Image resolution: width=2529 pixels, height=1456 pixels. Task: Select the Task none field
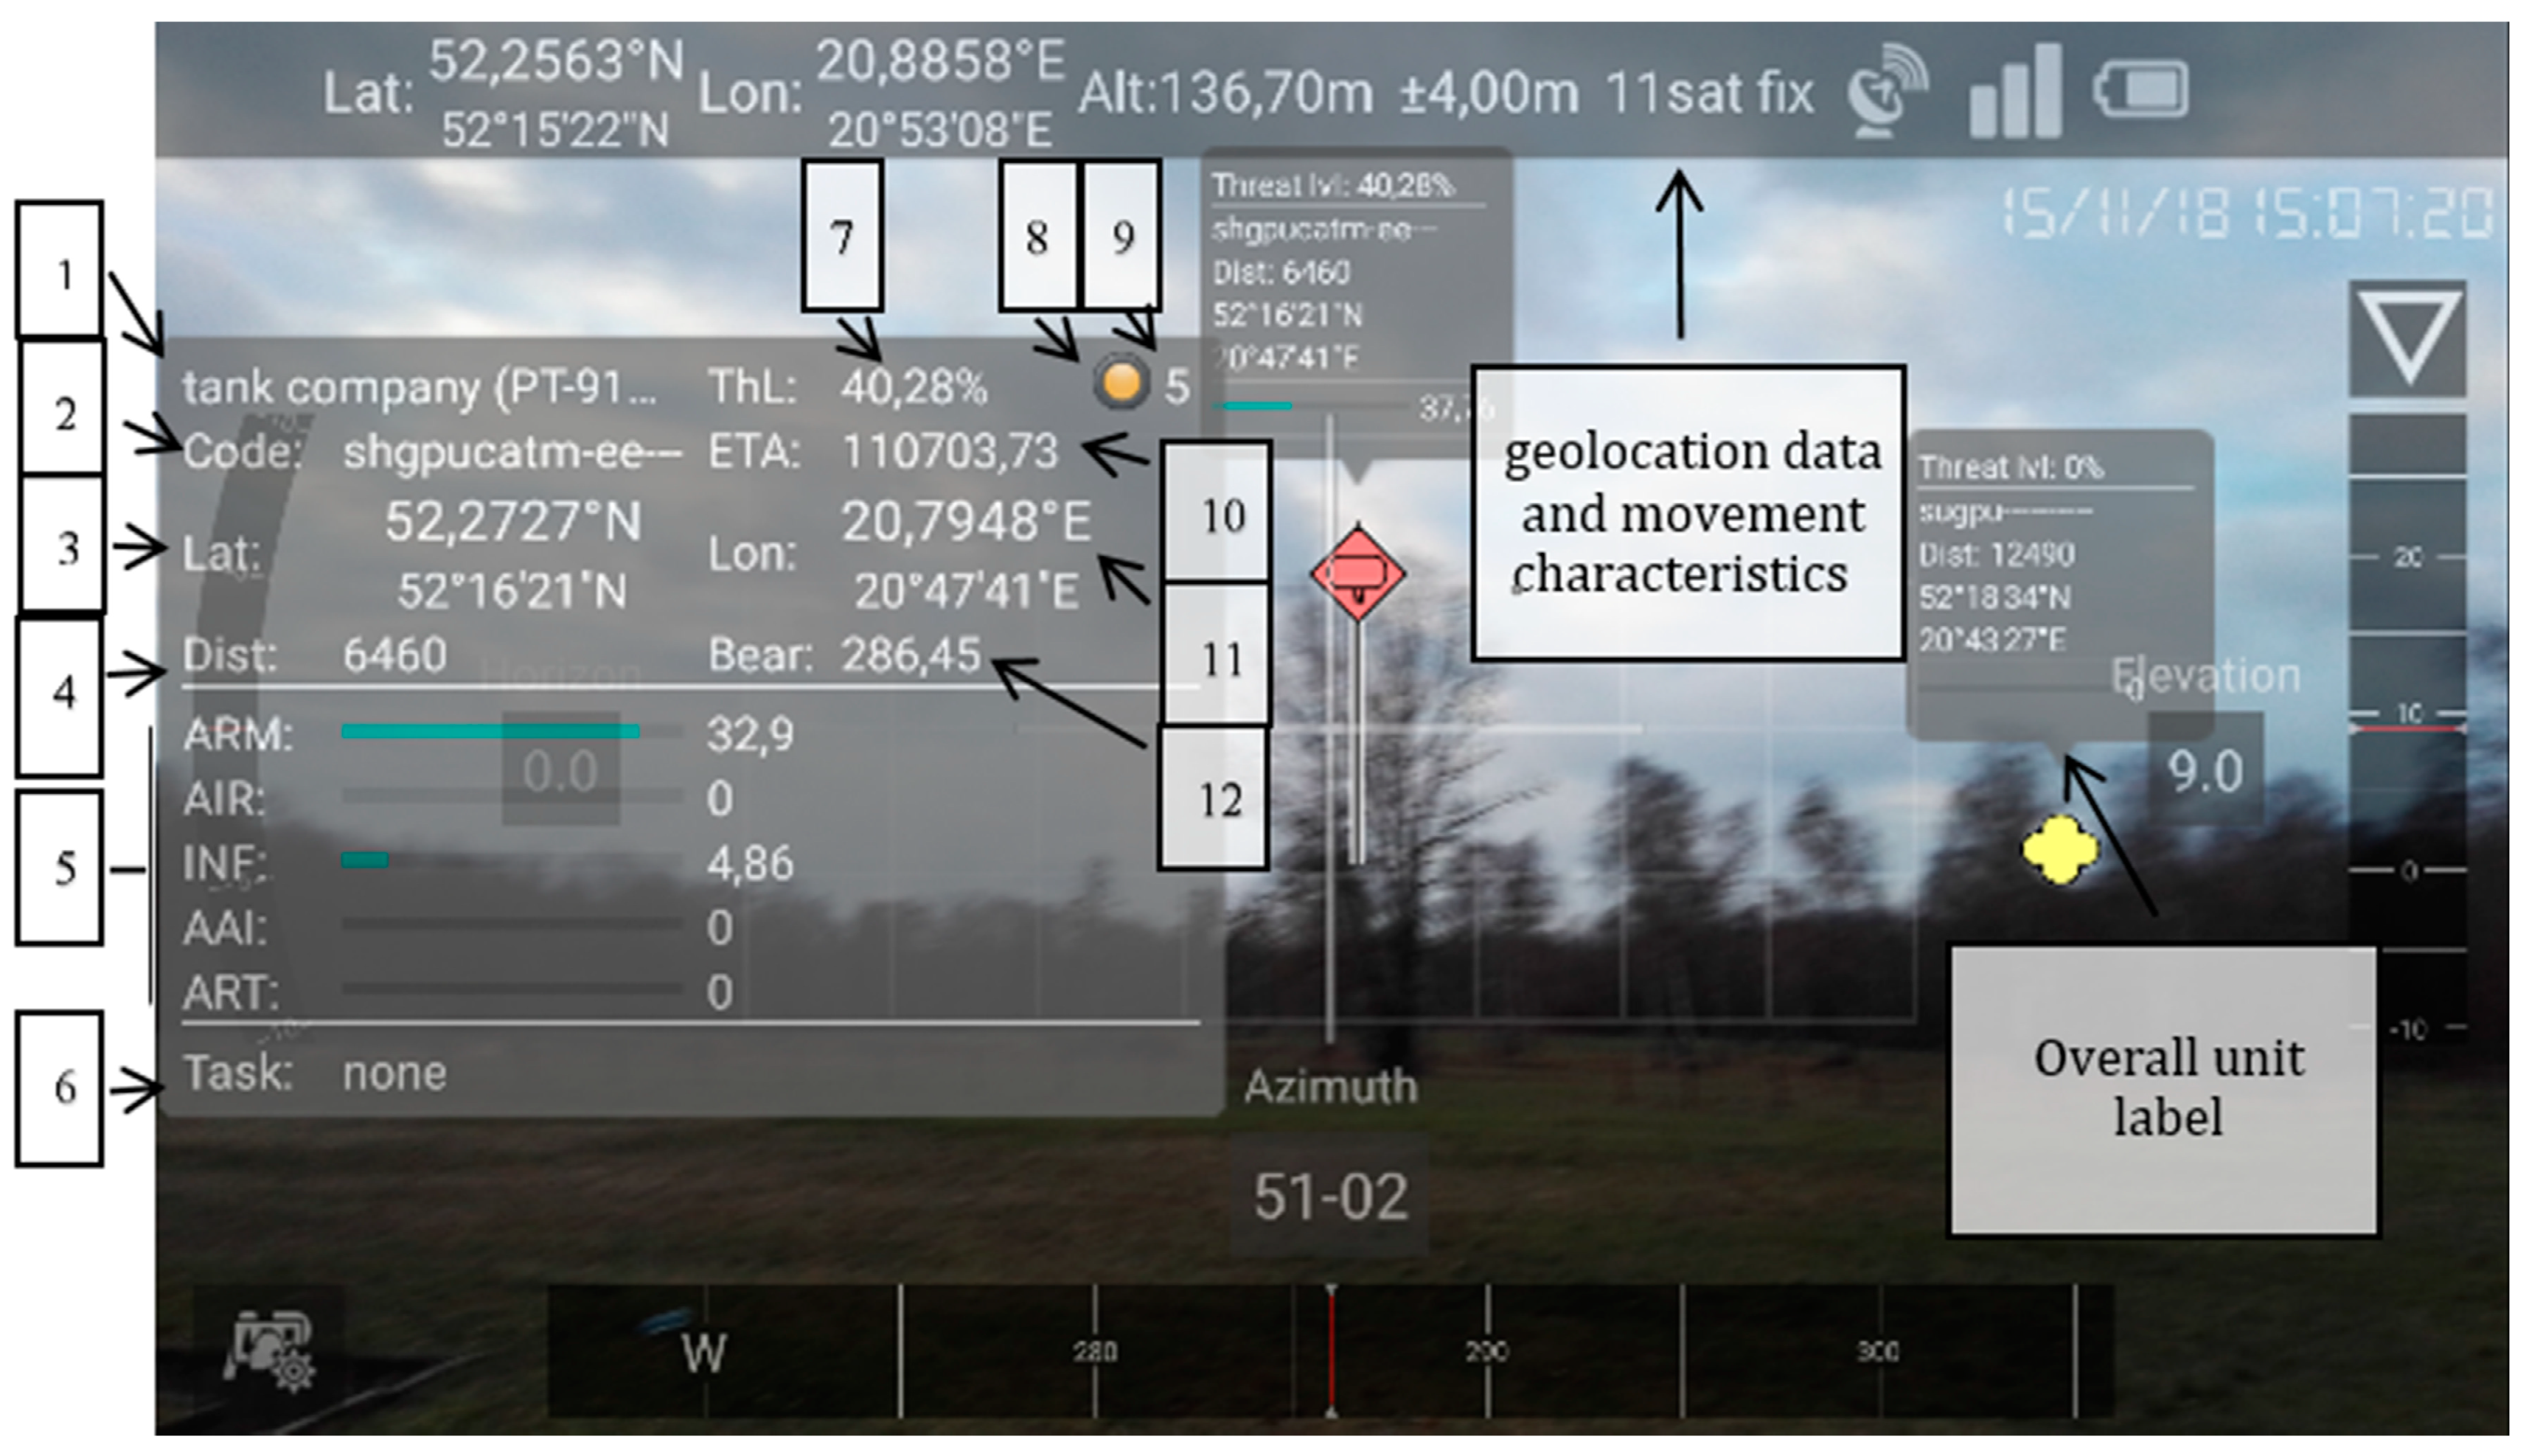point(394,1074)
